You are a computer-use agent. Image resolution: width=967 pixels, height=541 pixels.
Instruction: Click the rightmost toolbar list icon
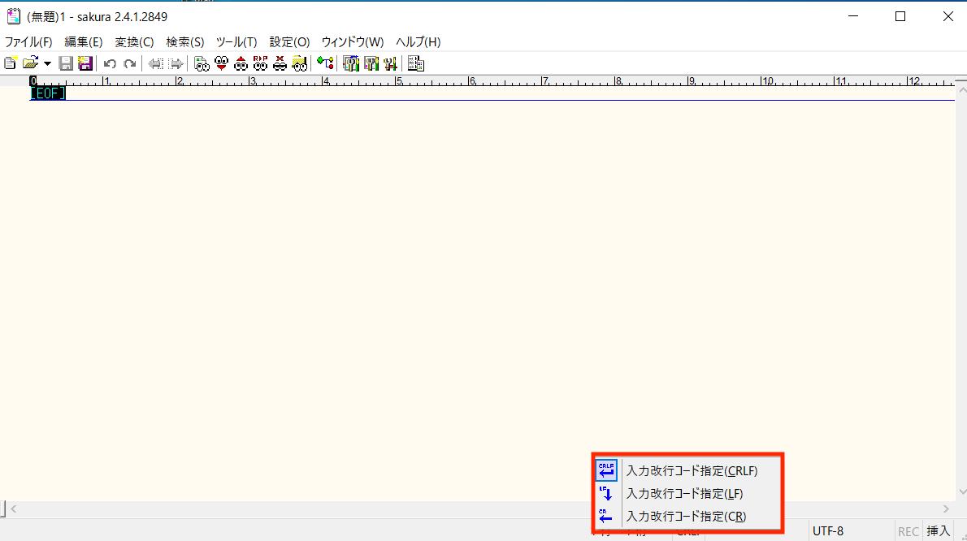(x=416, y=63)
